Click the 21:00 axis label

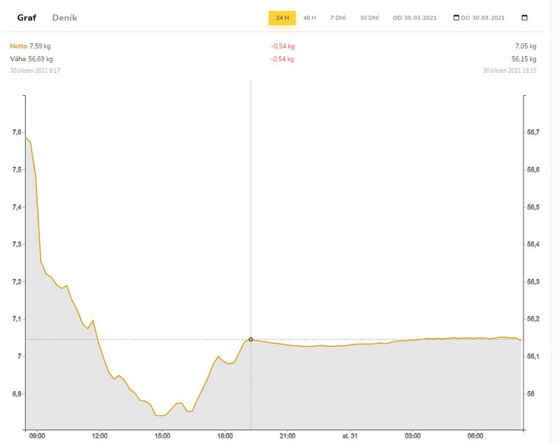click(x=287, y=436)
